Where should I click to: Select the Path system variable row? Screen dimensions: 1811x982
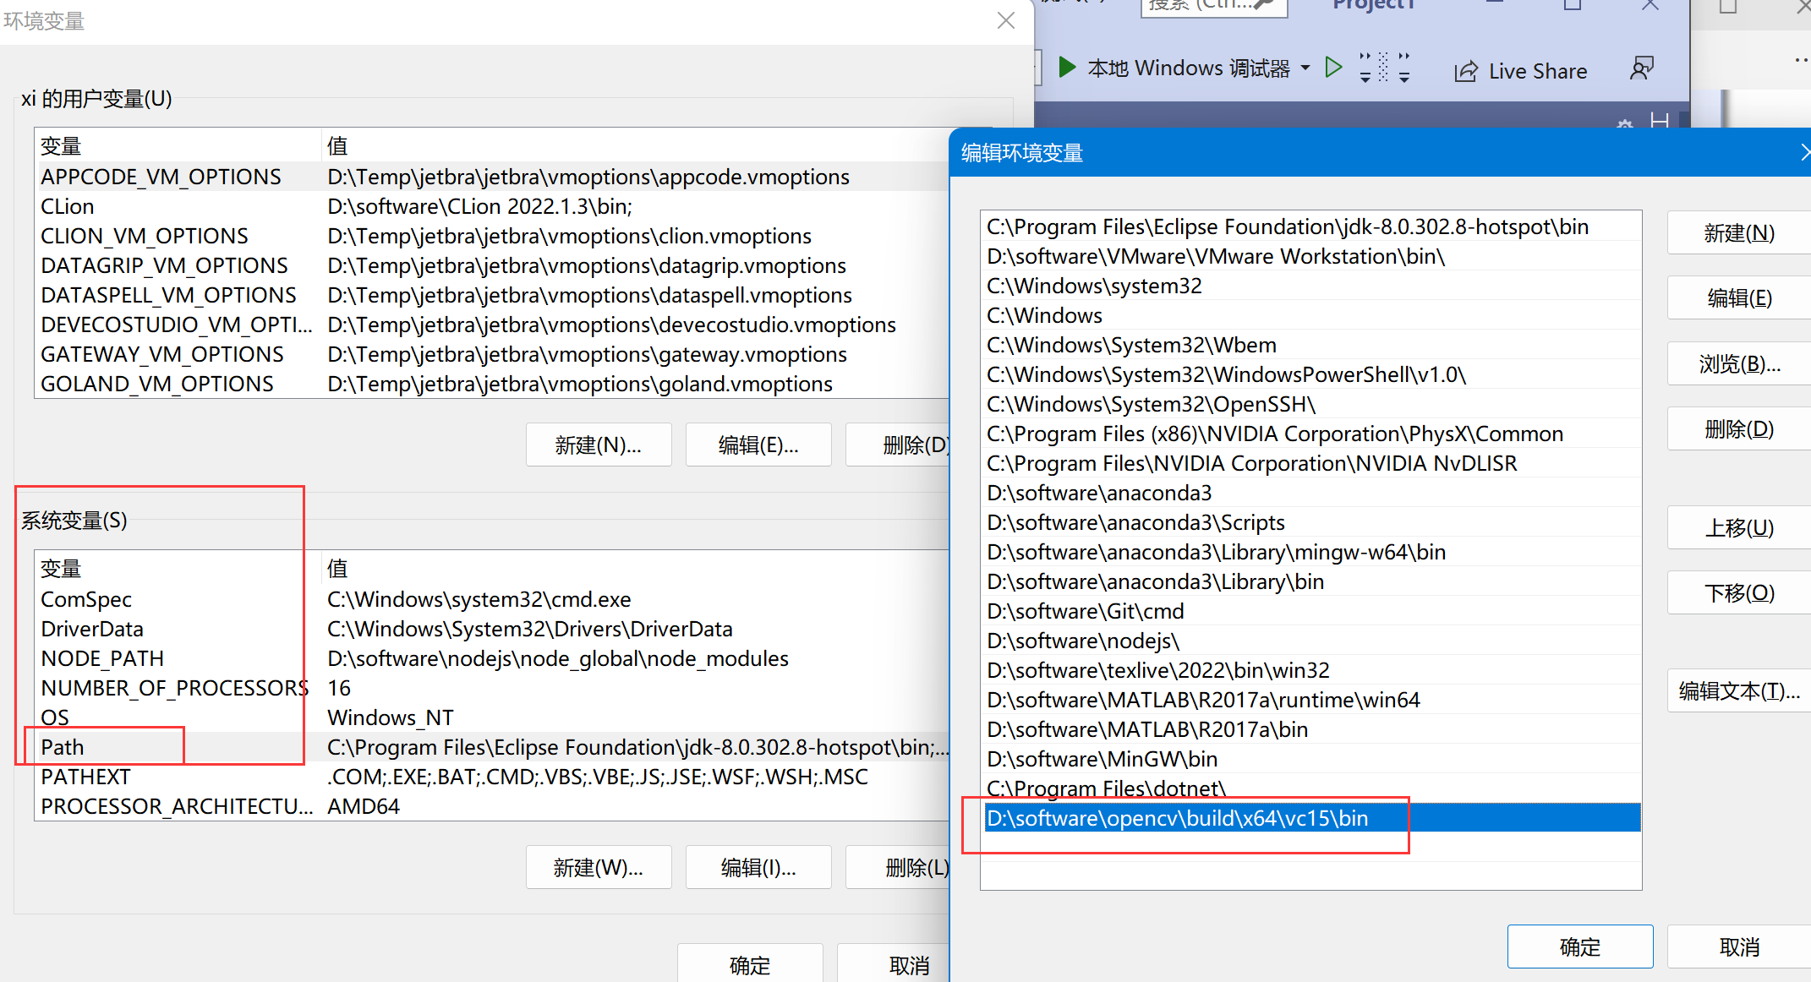[63, 747]
